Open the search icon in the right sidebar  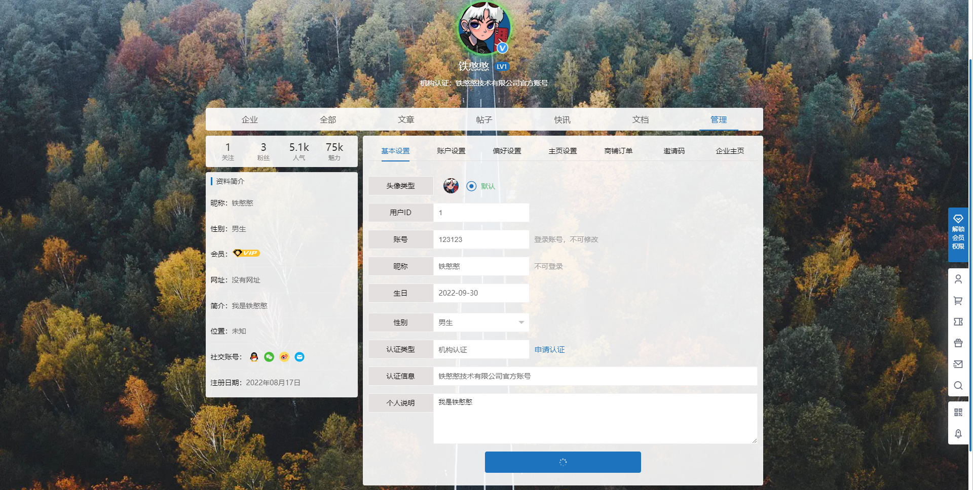point(958,385)
